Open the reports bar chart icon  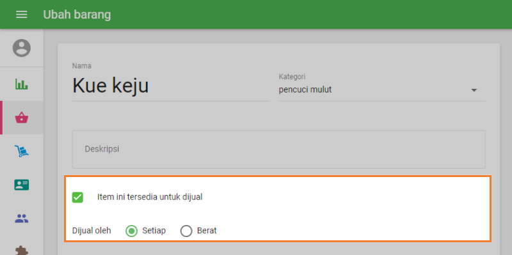coord(22,84)
